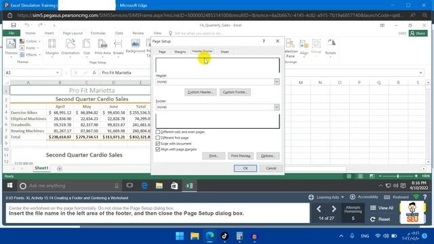Open the theme Effects dropdown
Image resolution: width=434 pixels, height=244 pixels.
[30, 55]
